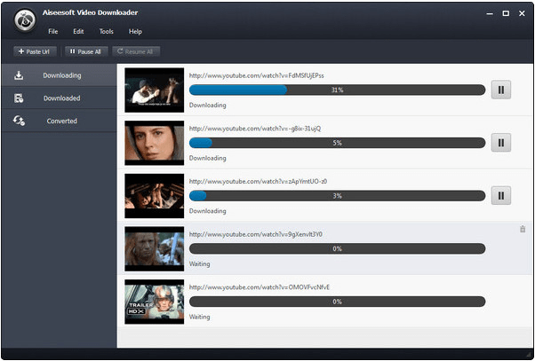Screen dimensions: 535x361
Task: Pause the download at 3%
Action: tap(501, 195)
